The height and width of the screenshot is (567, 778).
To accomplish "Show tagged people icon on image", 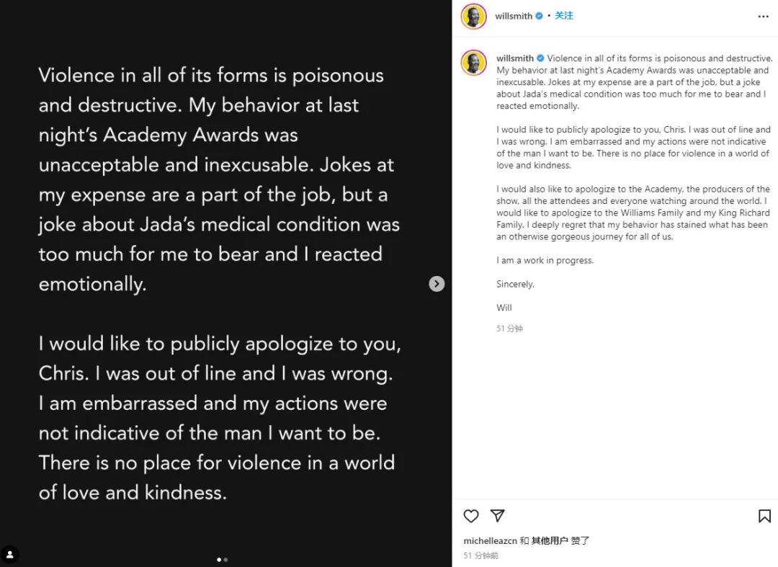I will click(10, 555).
